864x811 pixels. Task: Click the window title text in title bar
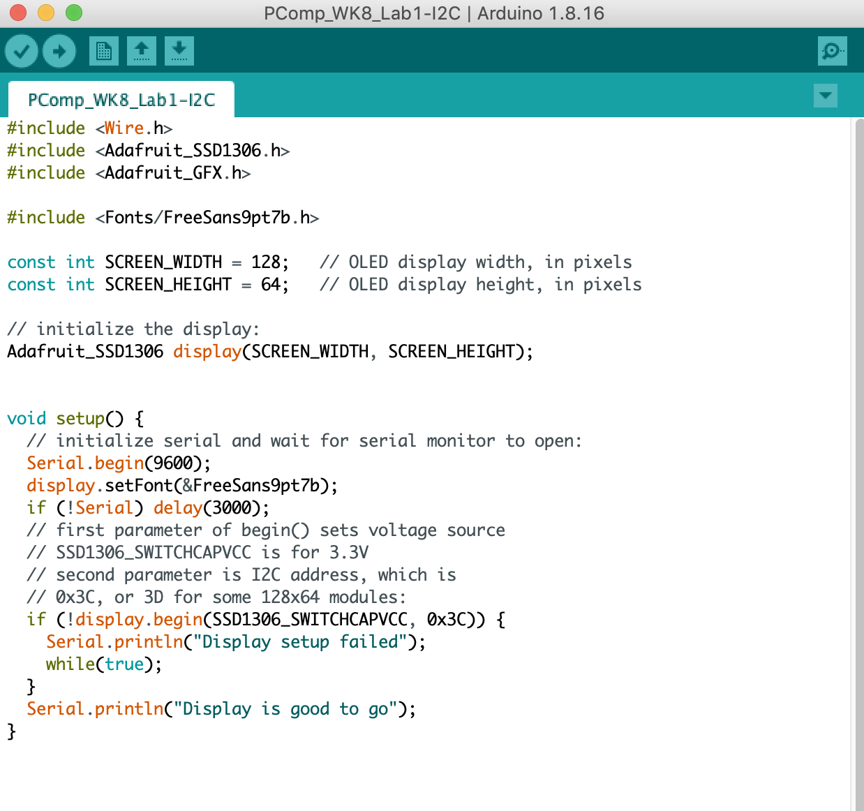tap(433, 13)
